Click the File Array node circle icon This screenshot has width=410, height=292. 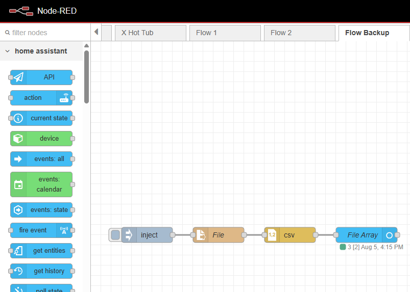pyautogui.click(x=389, y=235)
